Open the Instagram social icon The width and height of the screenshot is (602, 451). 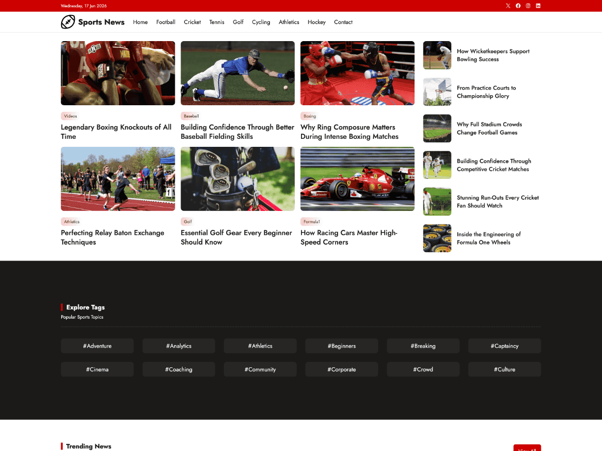click(528, 6)
